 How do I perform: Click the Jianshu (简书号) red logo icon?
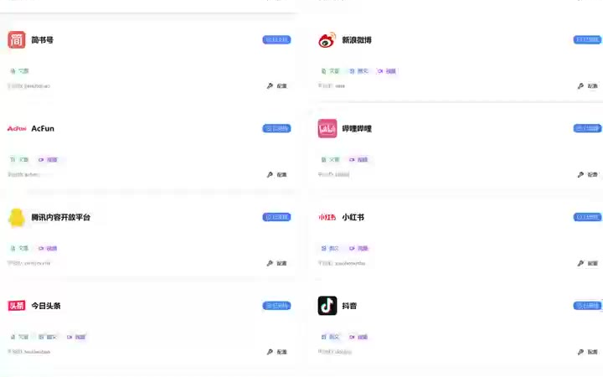[17, 39]
